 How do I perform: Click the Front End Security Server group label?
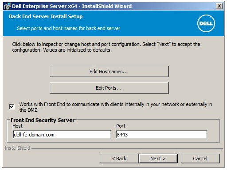43,120
